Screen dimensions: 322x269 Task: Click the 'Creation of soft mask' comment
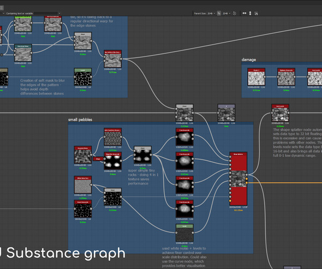tap(42, 87)
